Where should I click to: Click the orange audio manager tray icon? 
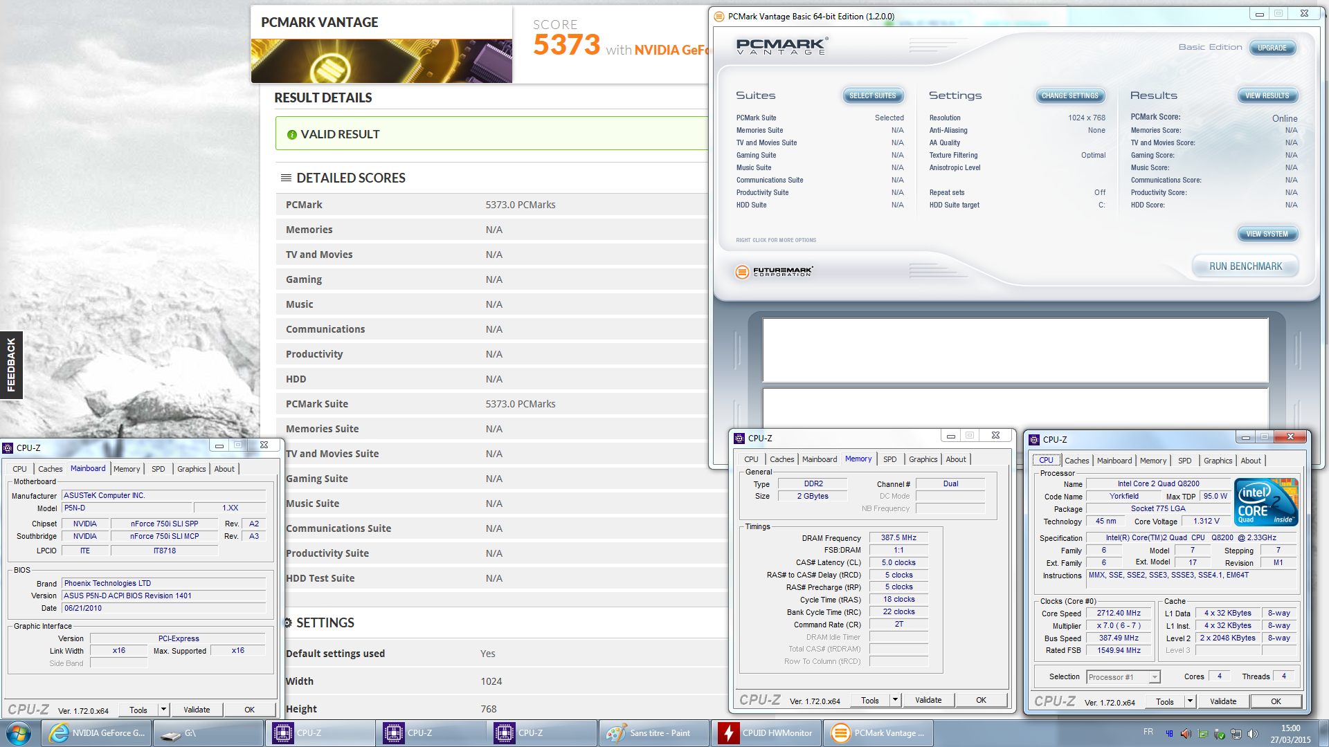coord(1186,734)
